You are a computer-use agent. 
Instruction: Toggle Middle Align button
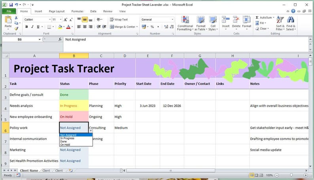click(x=85, y=19)
